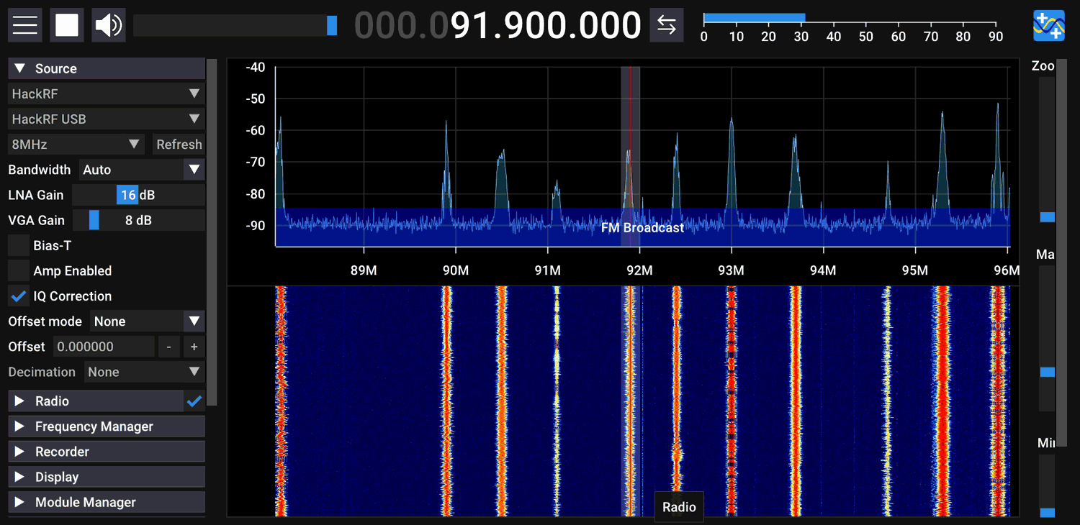Enable the Amp Enabled checkbox
The image size is (1080, 525).
point(19,270)
